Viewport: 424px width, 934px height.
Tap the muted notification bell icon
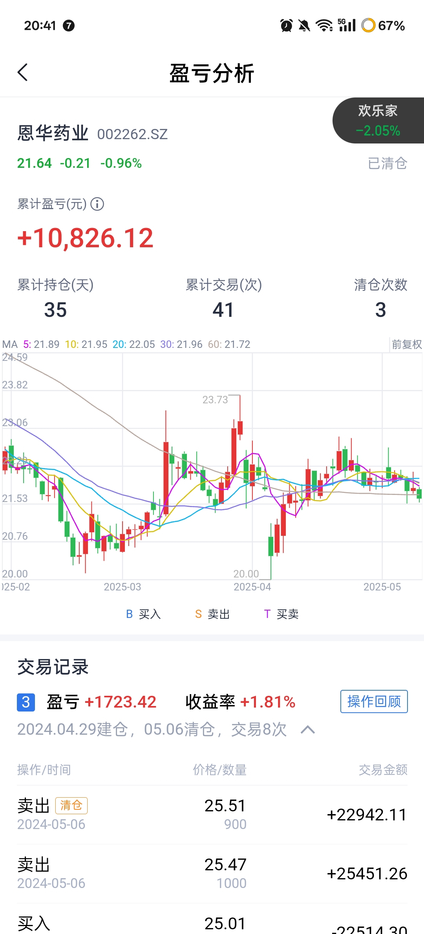coord(304,26)
